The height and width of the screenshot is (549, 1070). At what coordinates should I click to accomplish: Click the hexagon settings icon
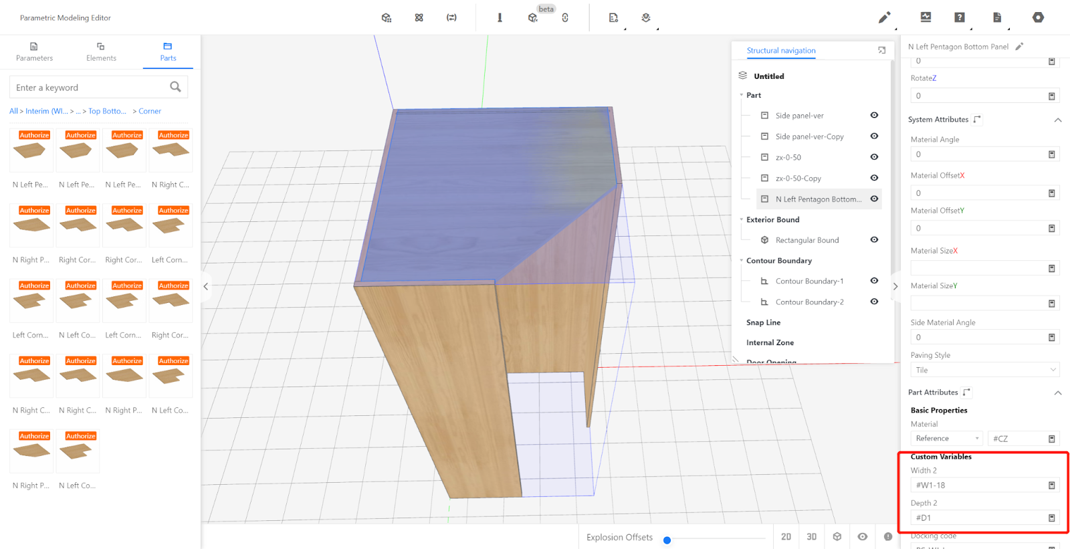[1038, 17]
